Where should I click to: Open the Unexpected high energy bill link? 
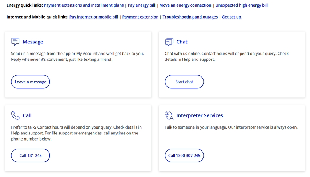(x=241, y=5)
